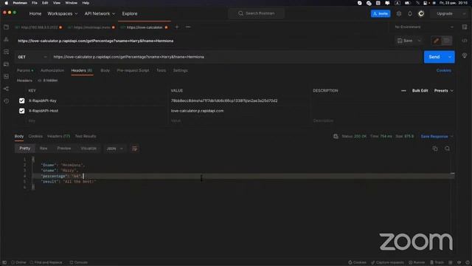Open the Collections sidebar icon
The width and height of the screenshot is (472, 266).
point(6,27)
